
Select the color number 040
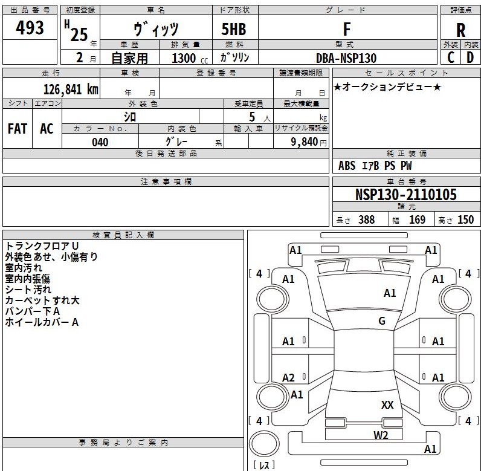(x=100, y=142)
